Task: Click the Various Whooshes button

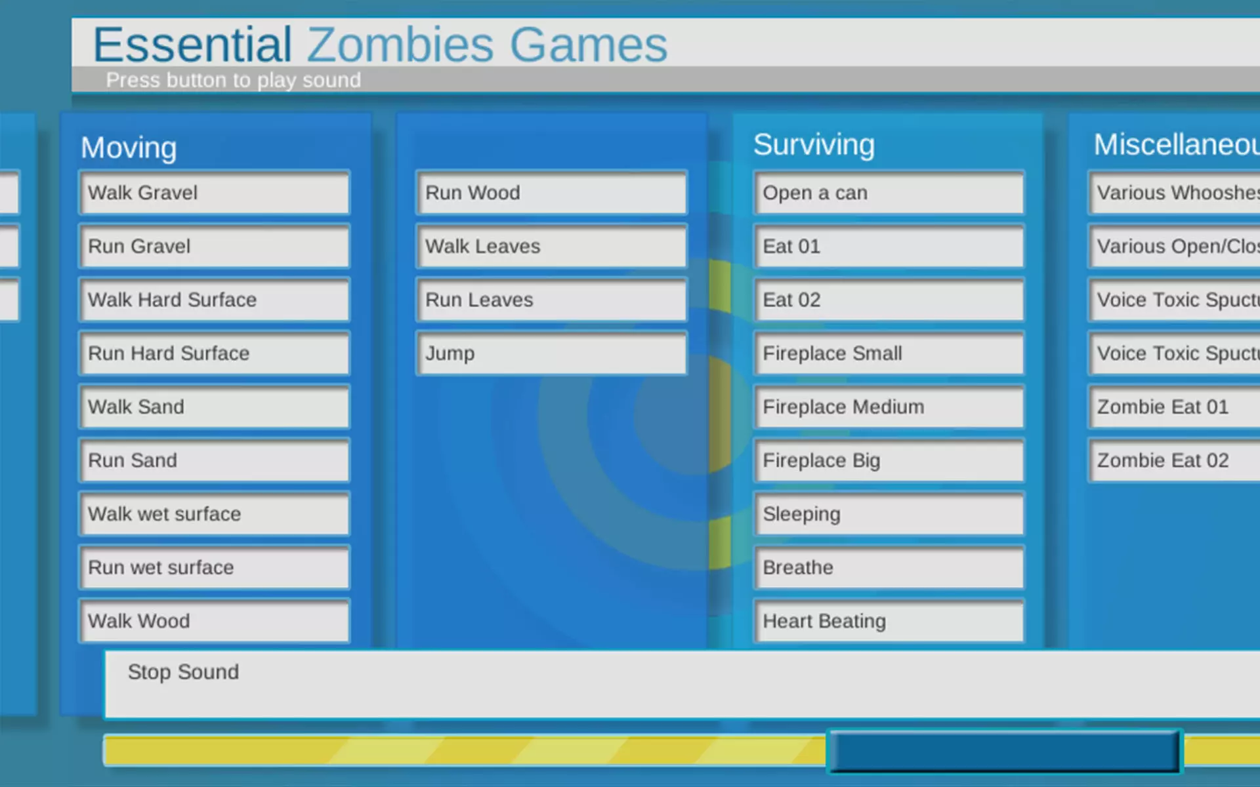Action: click(x=1175, y=193)
